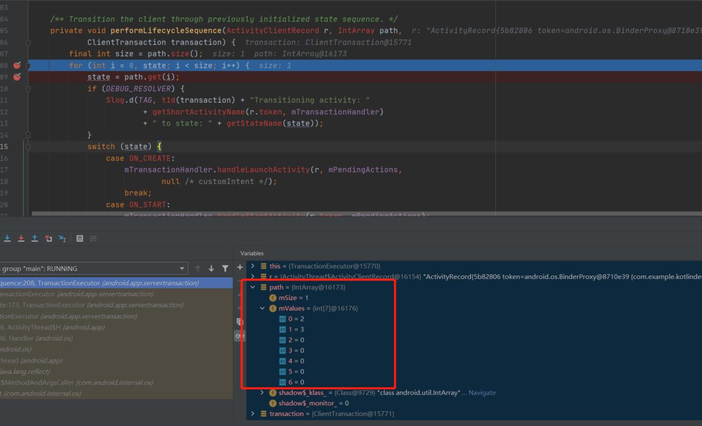The height and width of the screenshot is (426, 702).
Task: Select the $MethodAndArgsCaller stack frame
Action: 116,383
